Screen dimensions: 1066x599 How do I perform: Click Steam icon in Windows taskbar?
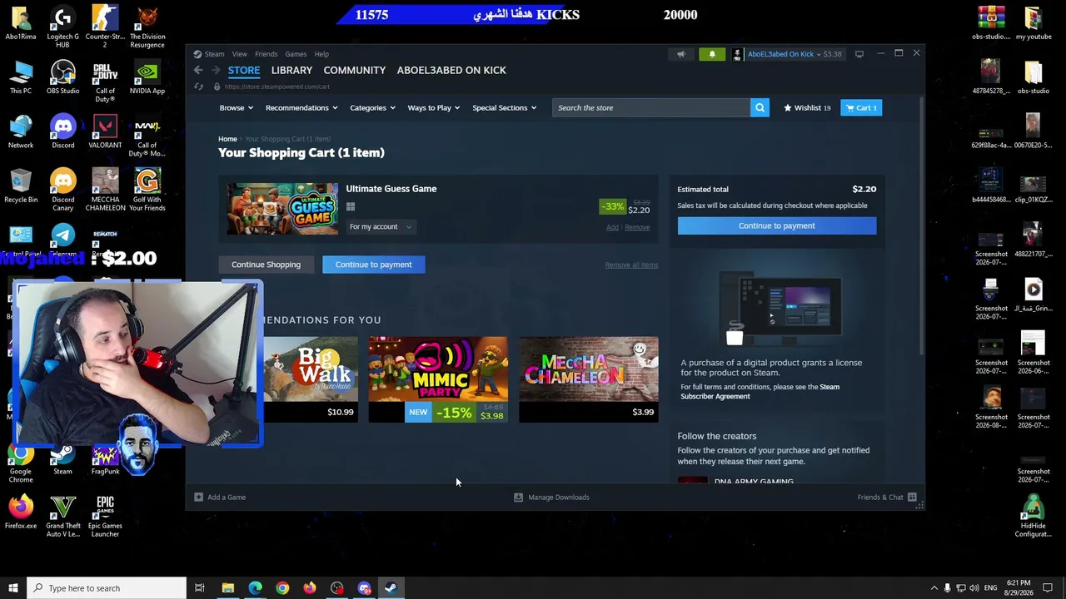coord(391,588)
